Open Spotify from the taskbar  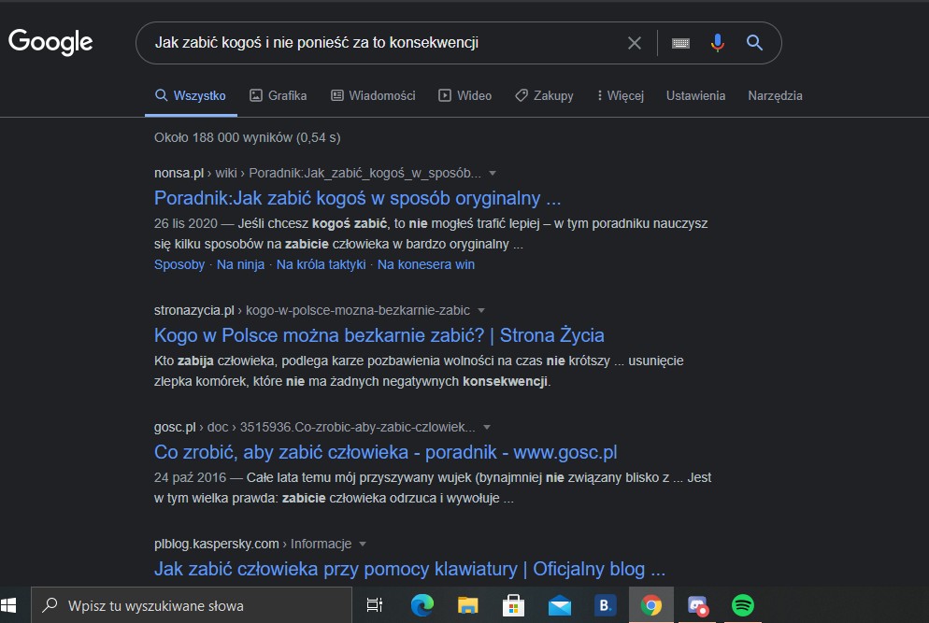[743, 605]
